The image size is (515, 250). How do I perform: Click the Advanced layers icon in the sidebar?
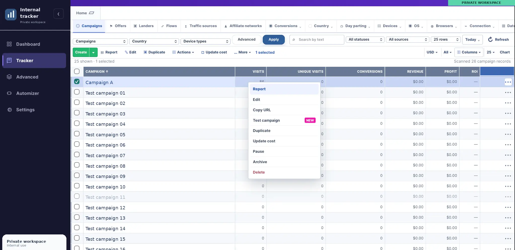(x=9, y=77)
